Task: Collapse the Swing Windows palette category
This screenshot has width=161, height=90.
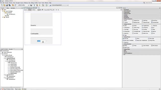Action: click(123, 44)
